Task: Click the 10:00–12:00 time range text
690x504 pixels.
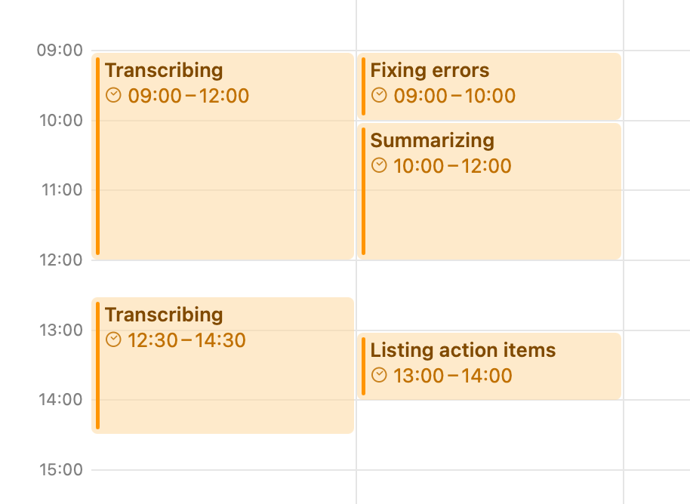Action: [452, 166]
